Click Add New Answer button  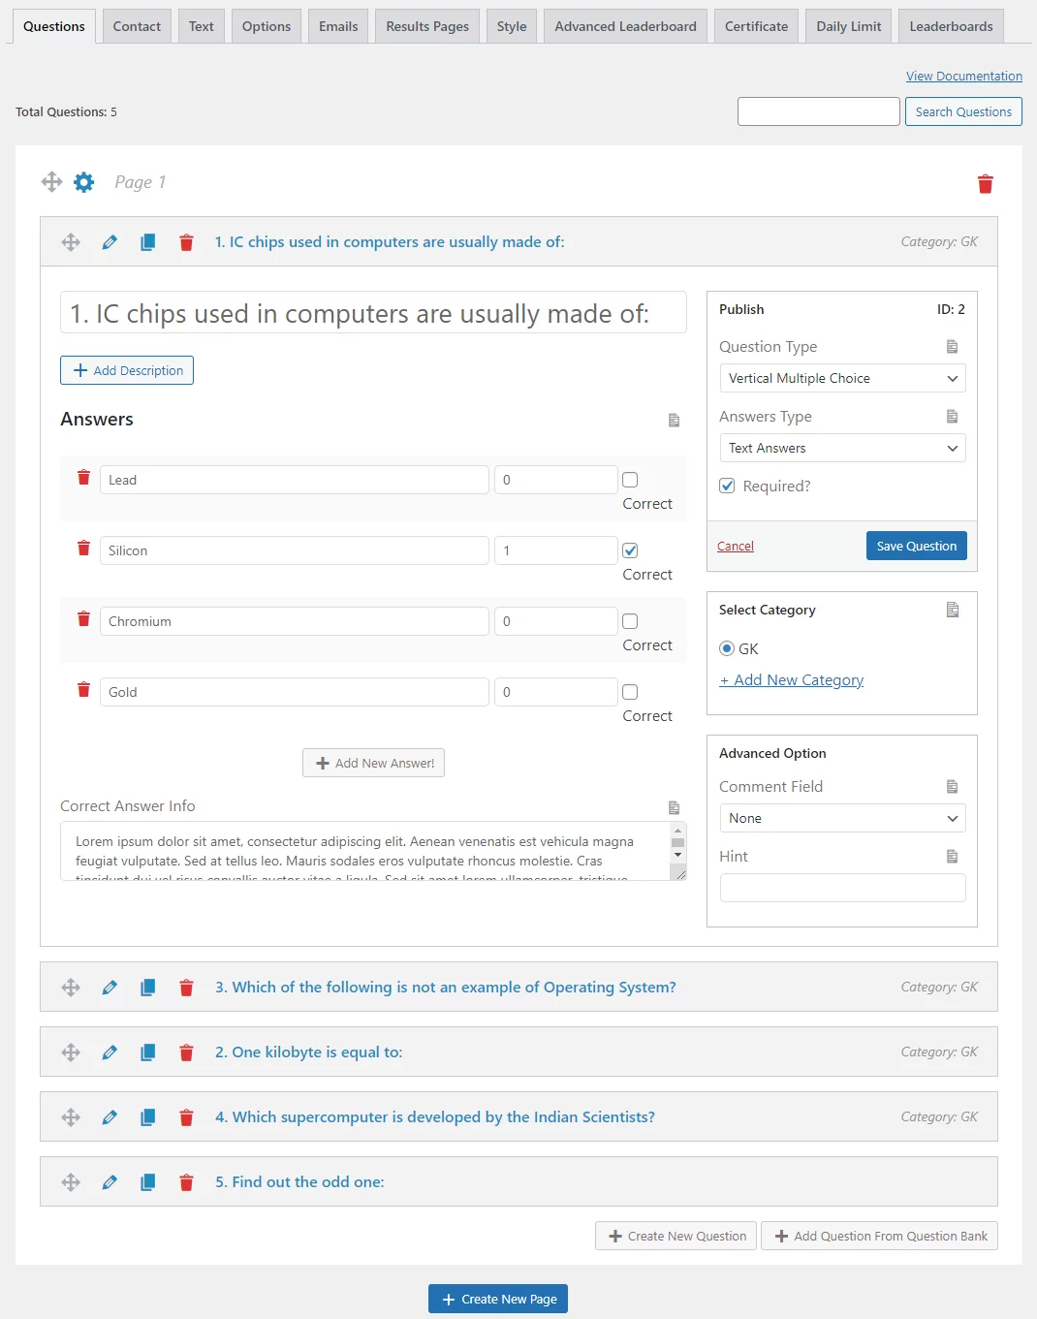click(x=373, y=763)
